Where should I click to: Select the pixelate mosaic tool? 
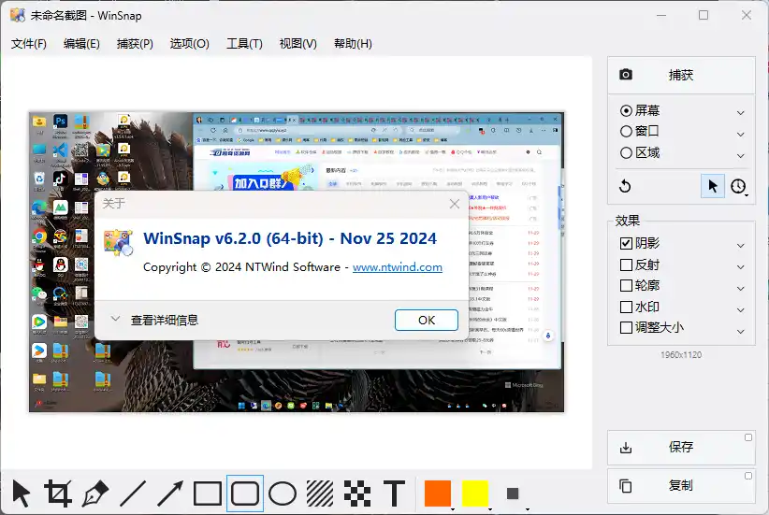coord(357,494)
